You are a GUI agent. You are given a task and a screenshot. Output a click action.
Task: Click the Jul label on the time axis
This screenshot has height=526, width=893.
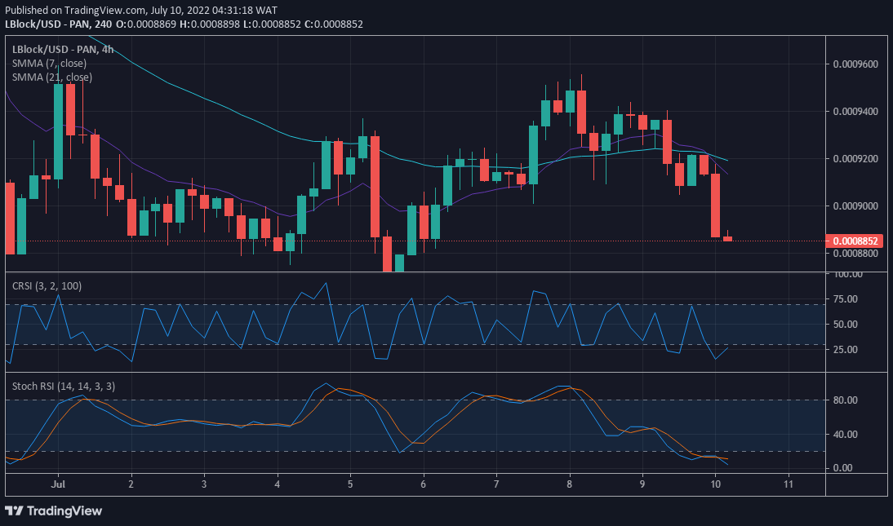coord(57,484)
